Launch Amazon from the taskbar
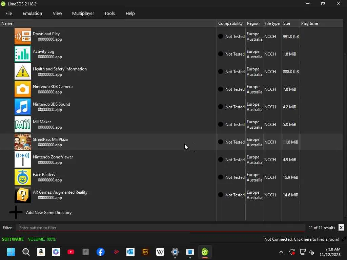 point(41,252)
